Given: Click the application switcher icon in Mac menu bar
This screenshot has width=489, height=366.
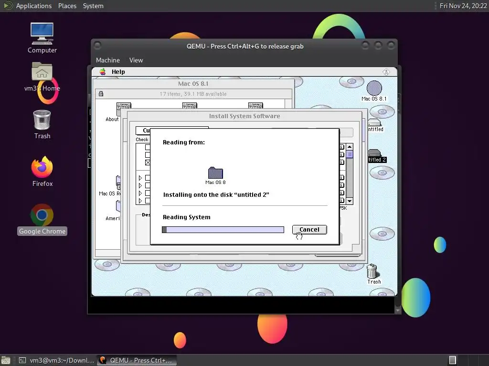Looking at the screenshot, I should pos(386,72).
